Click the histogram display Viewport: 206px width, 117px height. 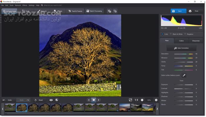click(182, 21)
